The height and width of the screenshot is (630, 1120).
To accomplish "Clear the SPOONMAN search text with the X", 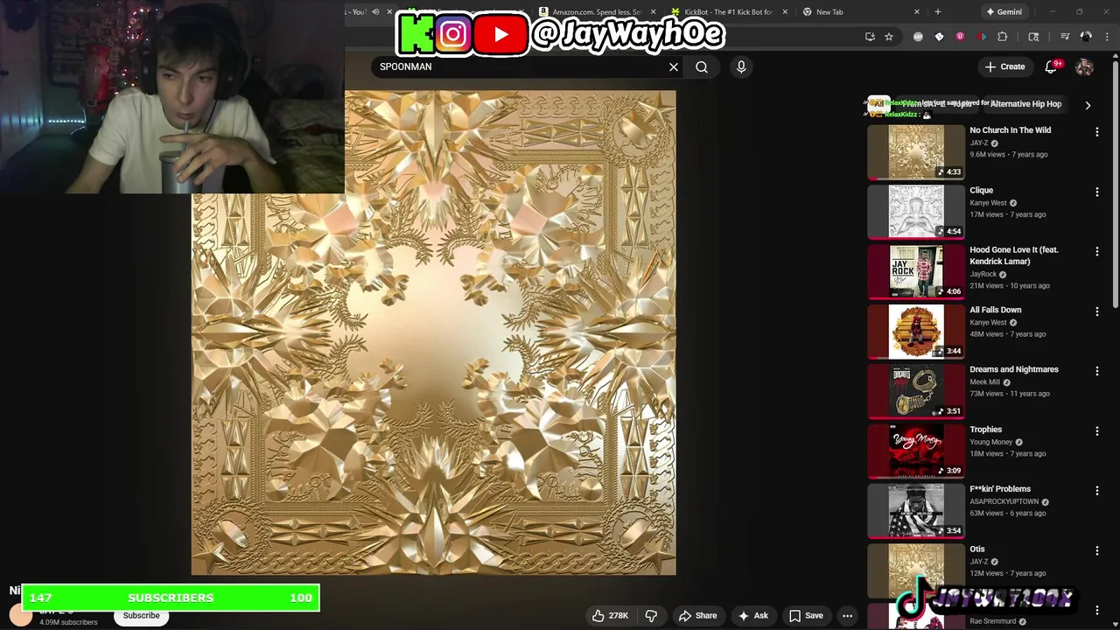I will click(x=674, y=66).
